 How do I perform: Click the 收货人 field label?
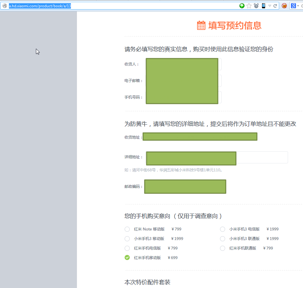pyautogui.click(x=131, y=64)
